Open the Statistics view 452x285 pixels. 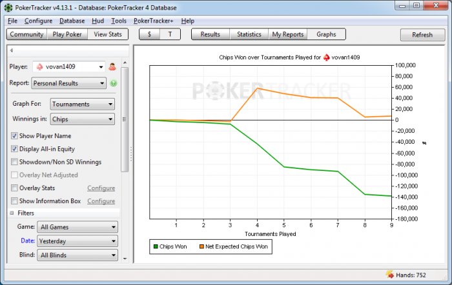pos(249,34)
